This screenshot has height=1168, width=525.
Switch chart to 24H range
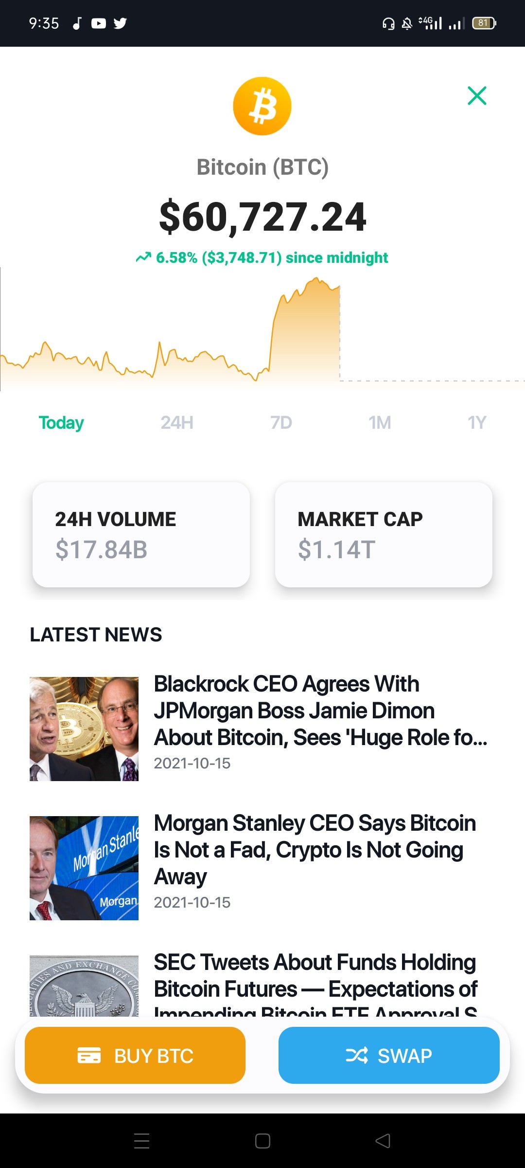[177, 422]
